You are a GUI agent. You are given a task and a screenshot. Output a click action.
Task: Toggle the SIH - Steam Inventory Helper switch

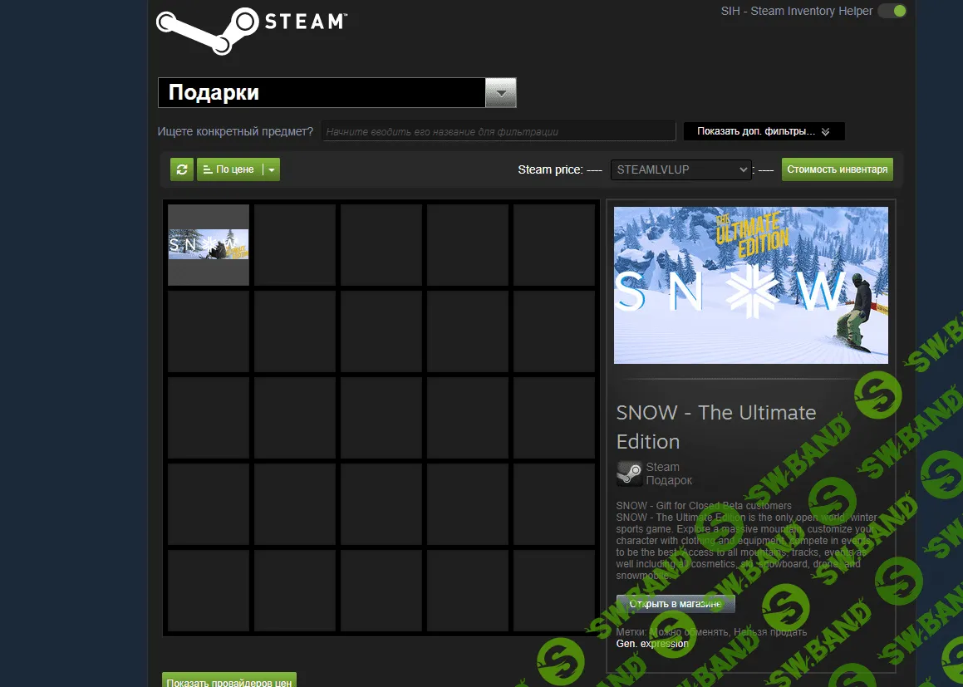[x=892, y=12]
